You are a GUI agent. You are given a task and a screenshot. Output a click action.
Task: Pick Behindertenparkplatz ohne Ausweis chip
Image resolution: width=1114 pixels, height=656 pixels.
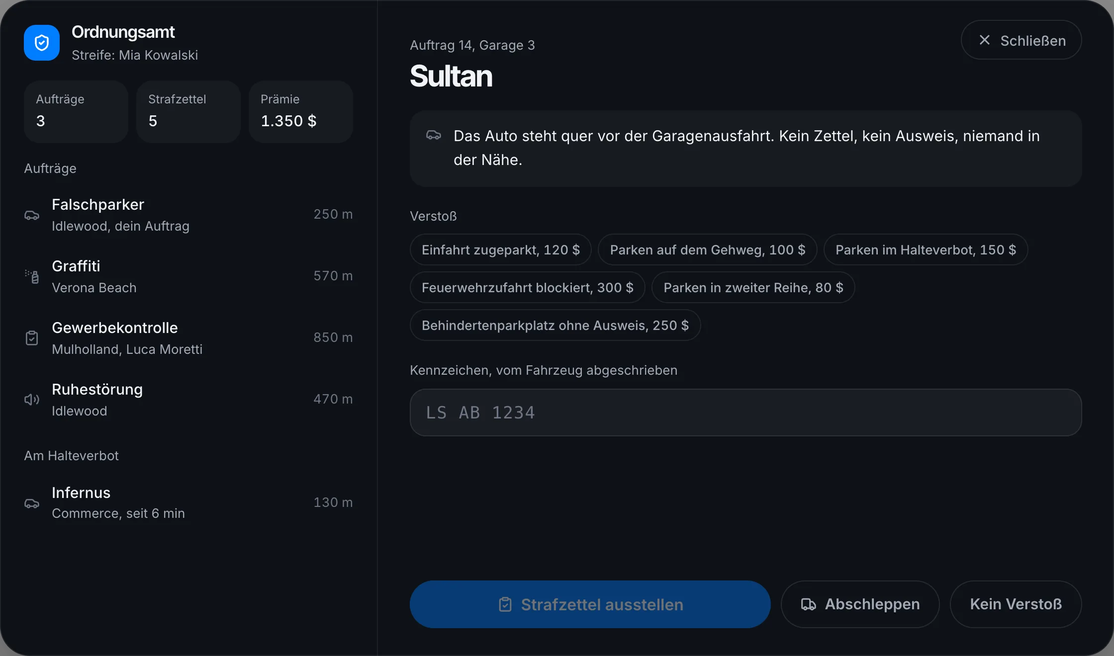tap(555, 325)
